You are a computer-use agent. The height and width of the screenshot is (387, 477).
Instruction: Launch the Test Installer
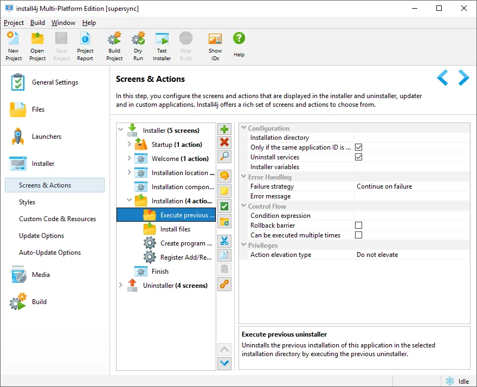(x=162, y=46)
